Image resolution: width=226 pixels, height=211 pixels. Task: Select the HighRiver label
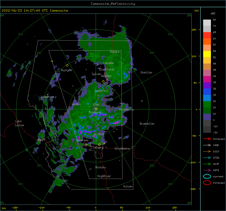pyautogui.click(x=104, y=176)
